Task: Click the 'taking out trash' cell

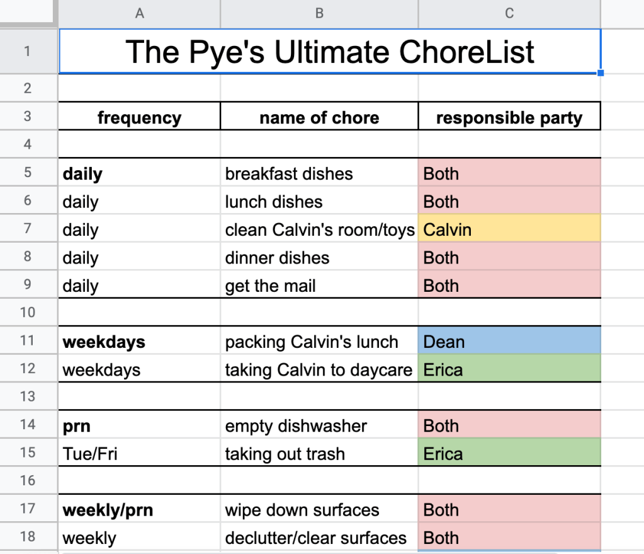Action: tap(319, 454)
